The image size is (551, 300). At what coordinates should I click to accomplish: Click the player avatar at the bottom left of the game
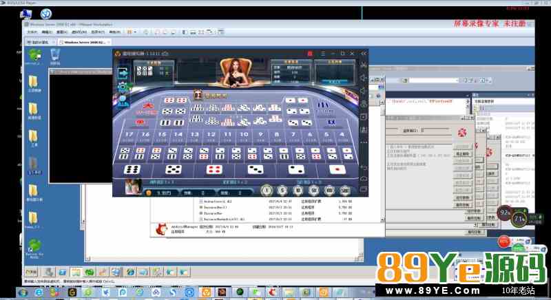click(134, 186)
